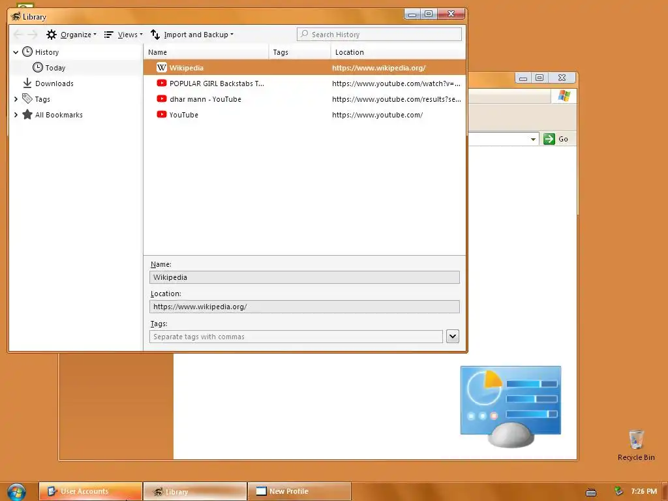
Task: Click the Windows flag logo in background window
Action: (x=564, y=96)
